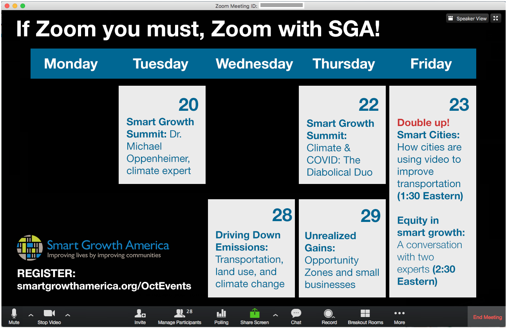This screenshot has width=506, height=328.
Task: Click the Invite icon
Action: point(140,316)
